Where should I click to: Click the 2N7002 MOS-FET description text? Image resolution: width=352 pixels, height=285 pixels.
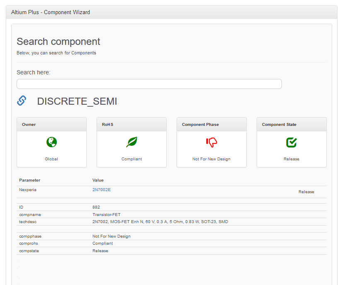point(160,221)
